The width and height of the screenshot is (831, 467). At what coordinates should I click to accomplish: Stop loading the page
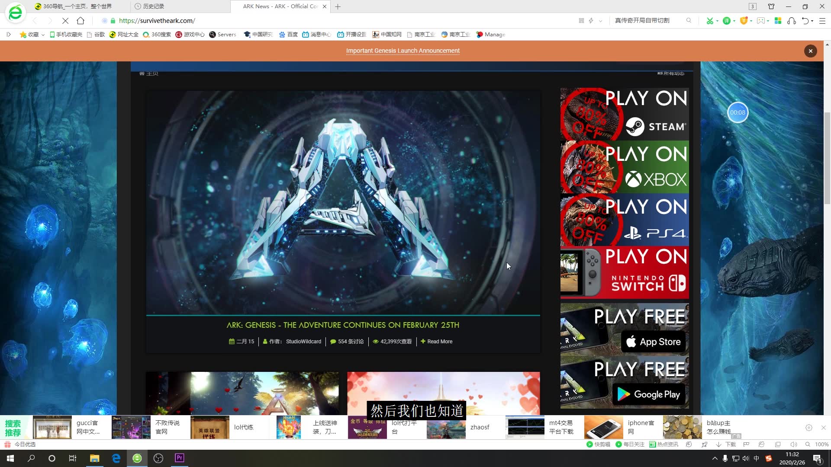[x=65, y=21]
